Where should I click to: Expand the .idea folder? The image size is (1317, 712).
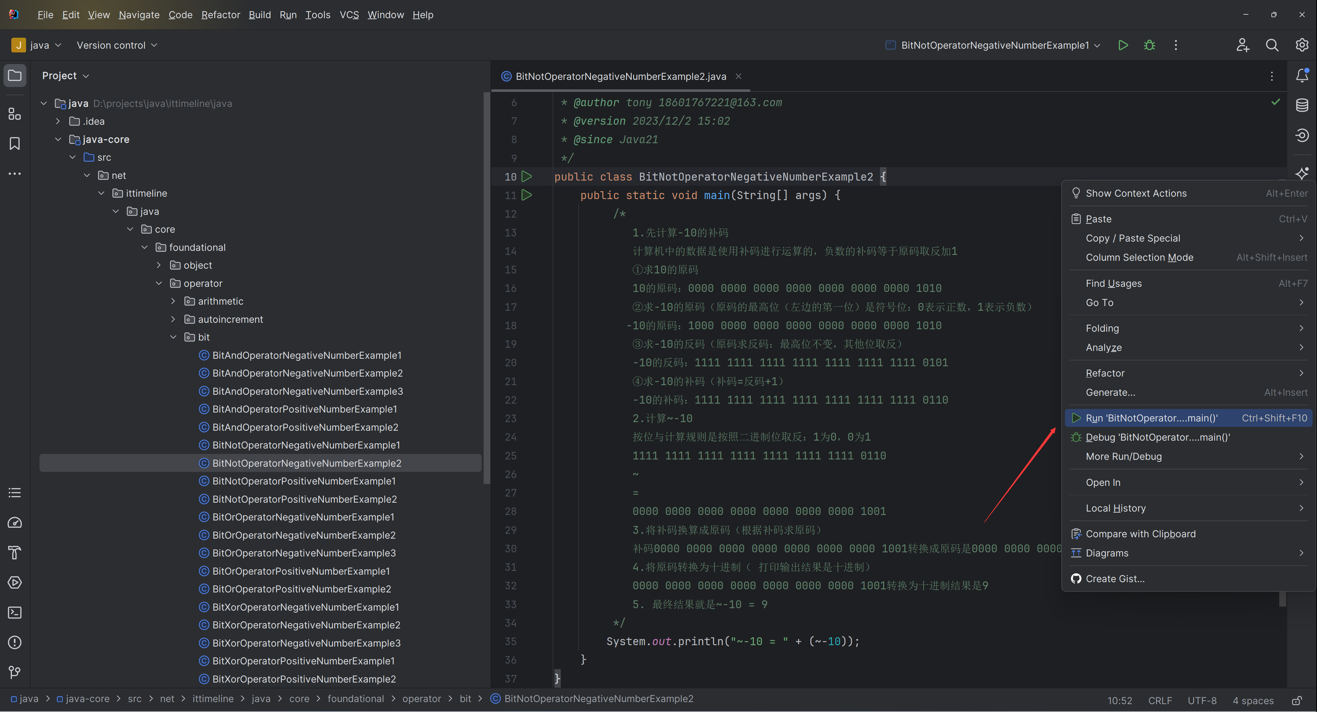(x=58, y=121)
